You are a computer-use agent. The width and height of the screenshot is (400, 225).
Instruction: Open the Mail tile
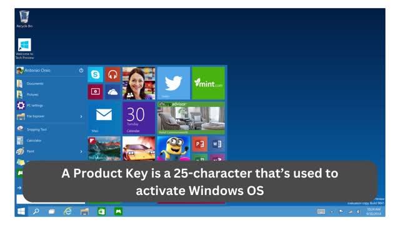click(x=104, y=118)
